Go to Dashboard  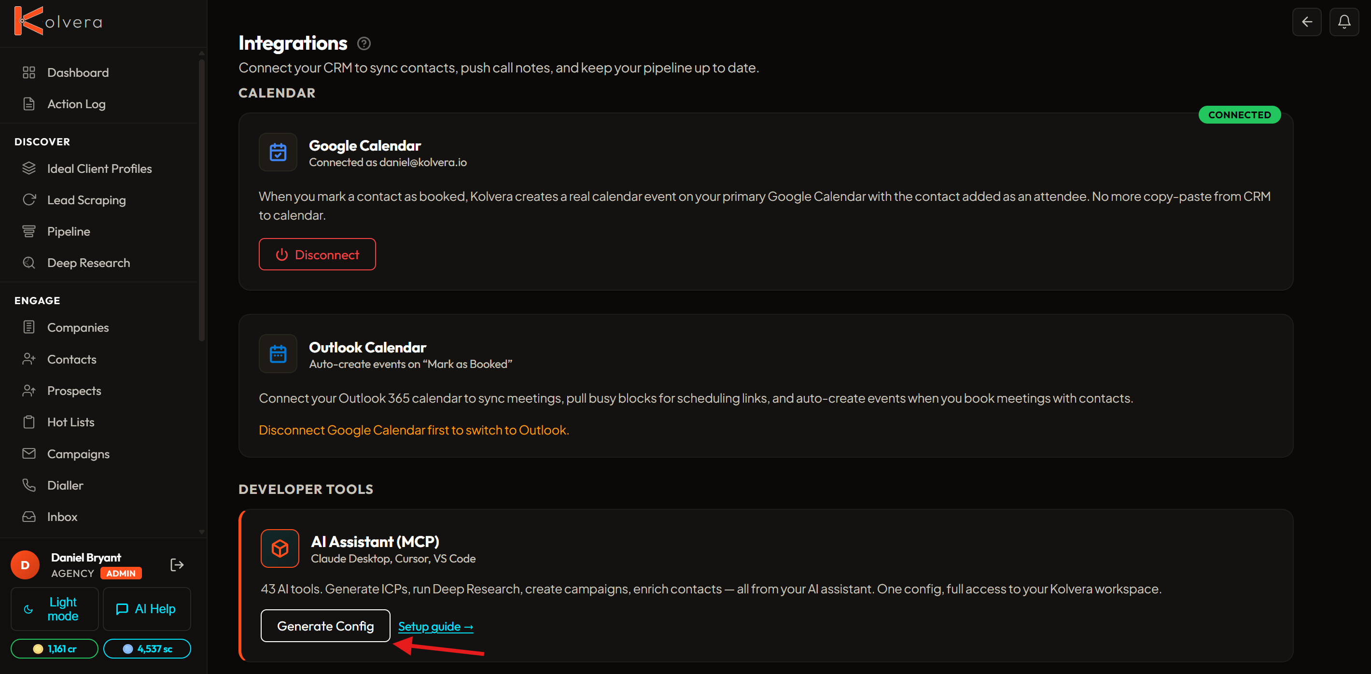tap(78, 72)
